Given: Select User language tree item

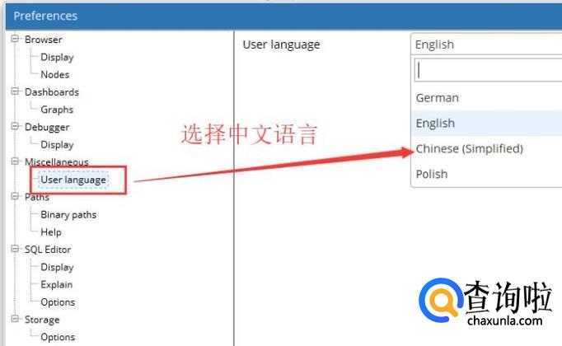Looking at the screenshot, I should 73,180.
